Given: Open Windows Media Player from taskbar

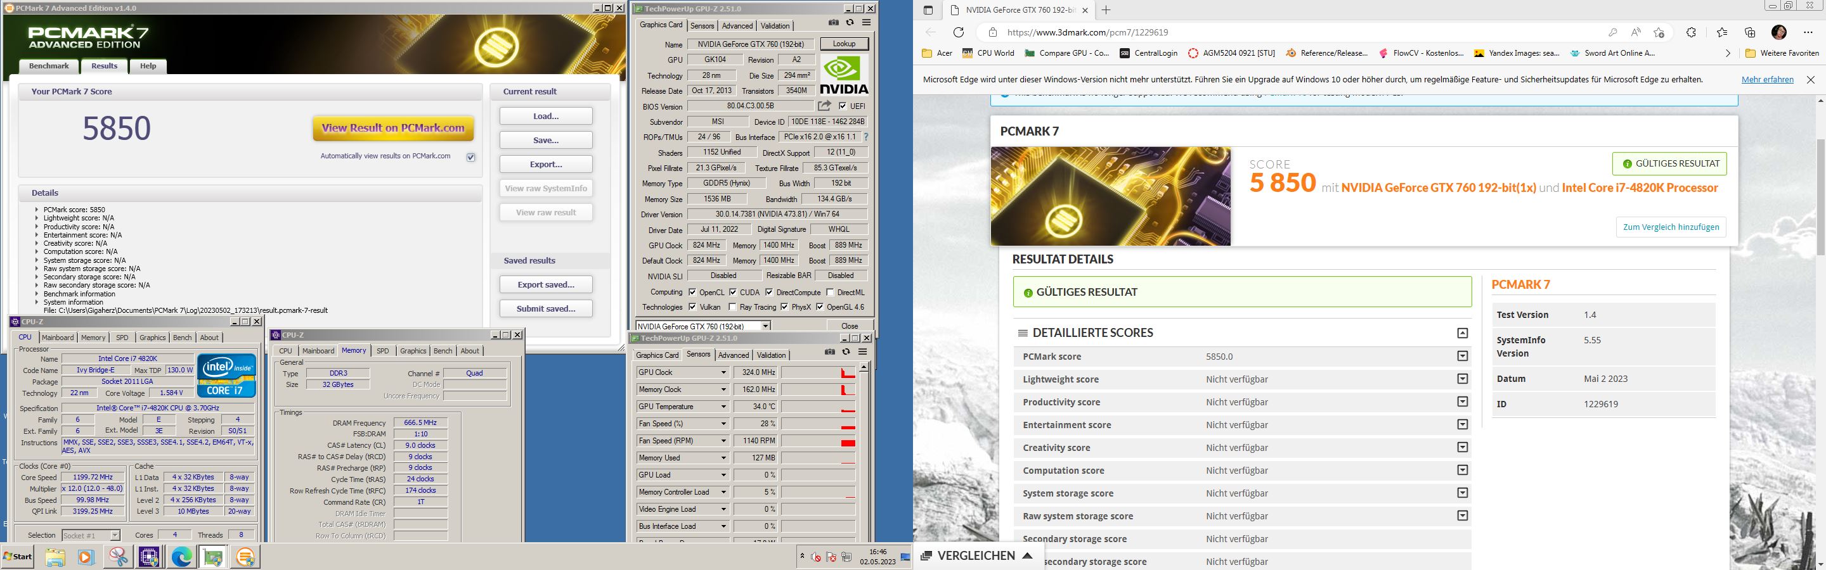Looking at the screenshot, I should click(86, 557).
